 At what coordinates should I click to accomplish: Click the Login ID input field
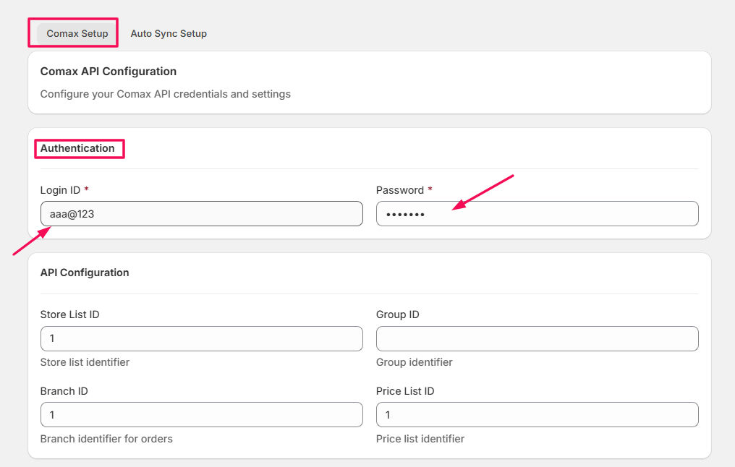[201, 214]
